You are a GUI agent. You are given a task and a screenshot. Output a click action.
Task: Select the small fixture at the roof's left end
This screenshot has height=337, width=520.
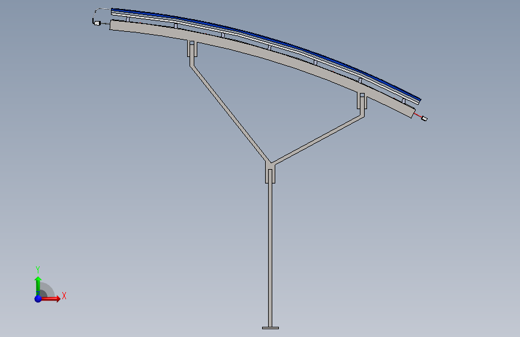click(97, 23)
